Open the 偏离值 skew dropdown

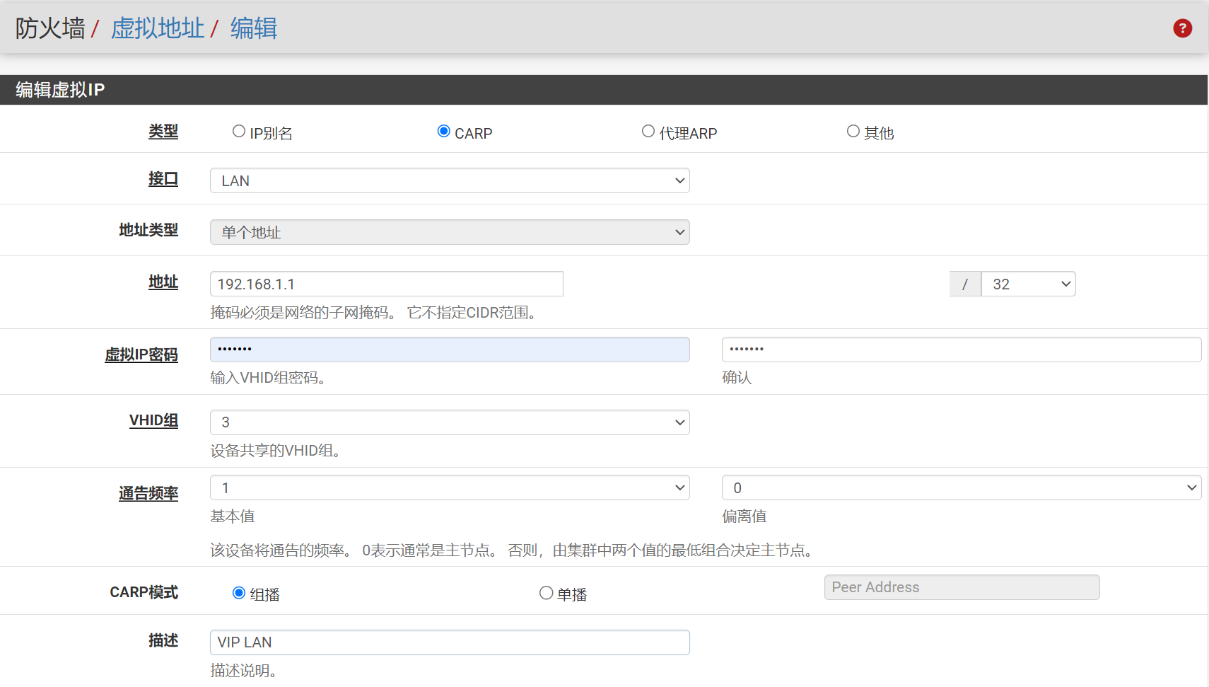point(961,487)
